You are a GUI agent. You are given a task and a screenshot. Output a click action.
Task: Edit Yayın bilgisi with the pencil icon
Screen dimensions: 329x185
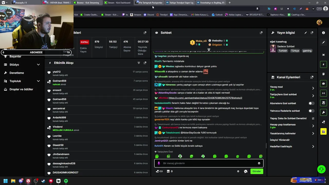point(306,33)
